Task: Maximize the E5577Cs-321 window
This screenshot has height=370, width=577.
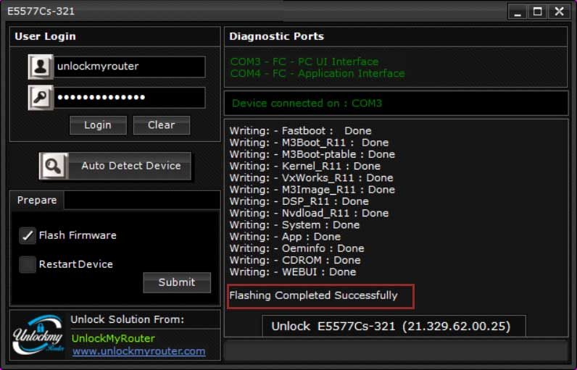Action: pyautogui.click(x=537, y=12)
